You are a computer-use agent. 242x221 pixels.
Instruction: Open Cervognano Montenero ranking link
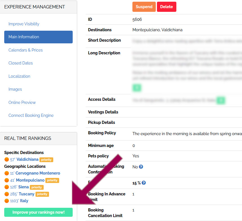tap(38, 173)
